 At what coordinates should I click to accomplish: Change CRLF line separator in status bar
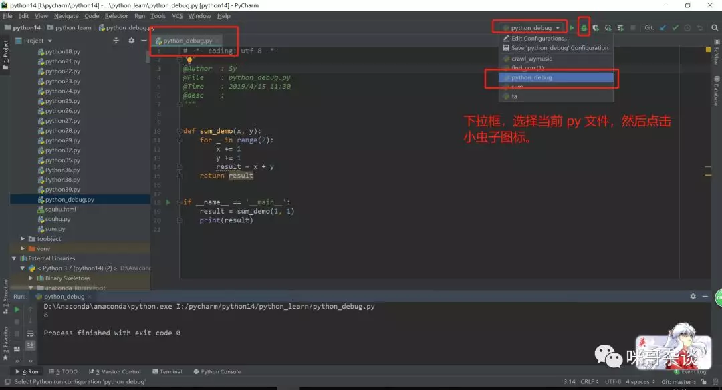pos(590,382)
